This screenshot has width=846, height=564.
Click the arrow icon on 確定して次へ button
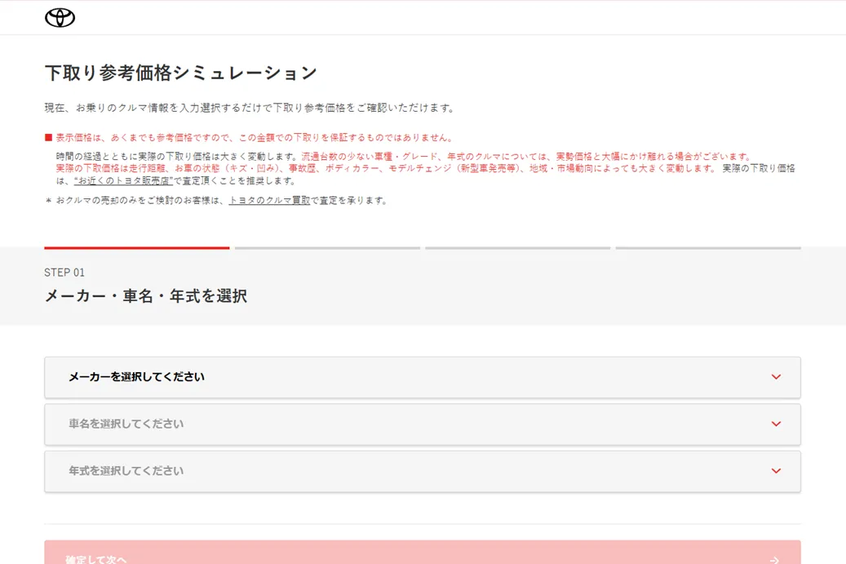coord(774,559)
